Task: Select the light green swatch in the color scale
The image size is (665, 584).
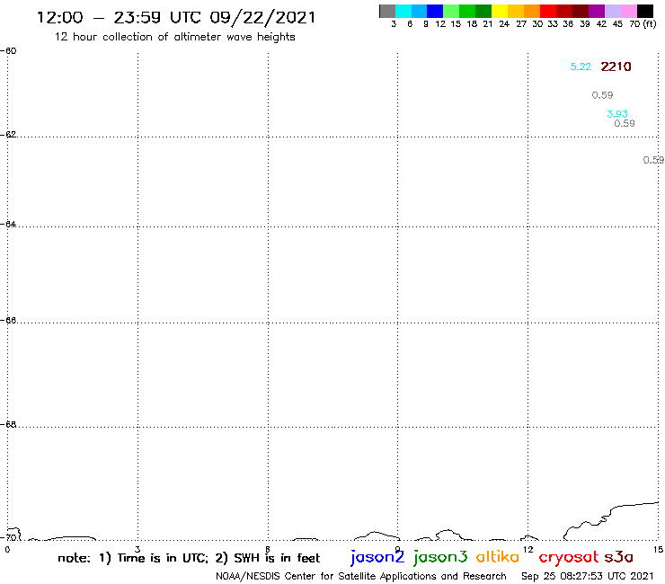Action: tap(451, 11)
